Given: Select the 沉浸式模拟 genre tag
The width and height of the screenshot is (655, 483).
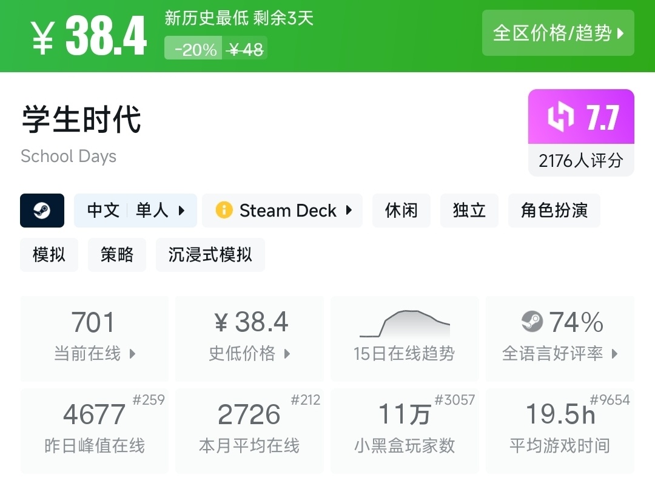Looking at the screenshot, I should (210, 254).
